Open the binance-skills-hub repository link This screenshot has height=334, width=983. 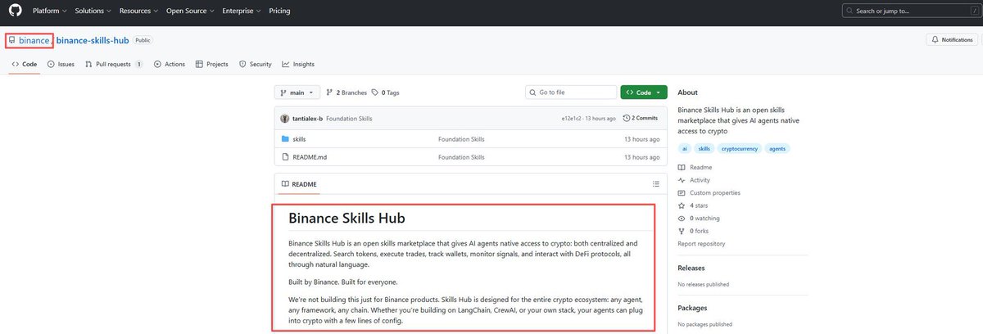coord(93,40)
